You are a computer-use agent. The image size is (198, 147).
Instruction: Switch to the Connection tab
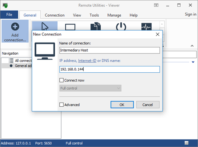point(55,15)
